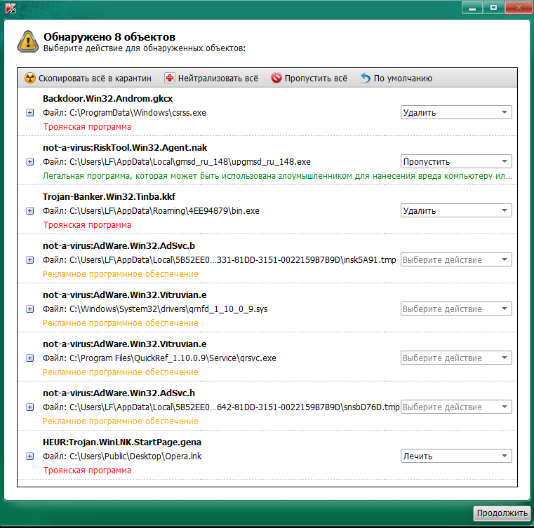Click the red cross neutralize-all icon

coord(169,79)
